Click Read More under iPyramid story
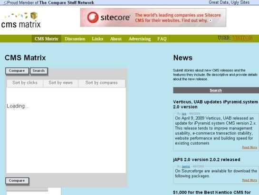 coord(249,147)
